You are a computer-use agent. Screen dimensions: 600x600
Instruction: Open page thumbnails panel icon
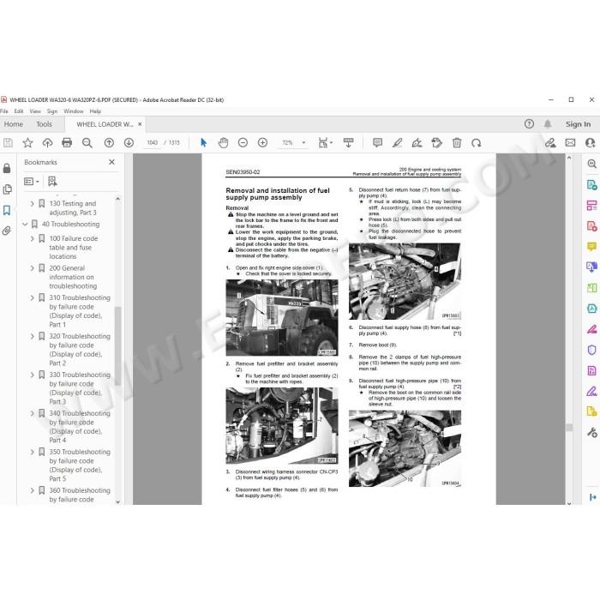tap(7, 189)
